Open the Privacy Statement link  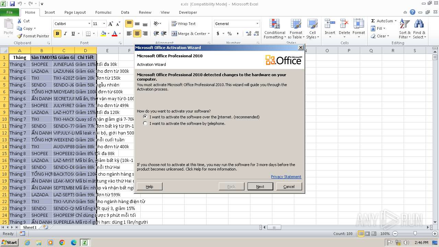(286, 177)
